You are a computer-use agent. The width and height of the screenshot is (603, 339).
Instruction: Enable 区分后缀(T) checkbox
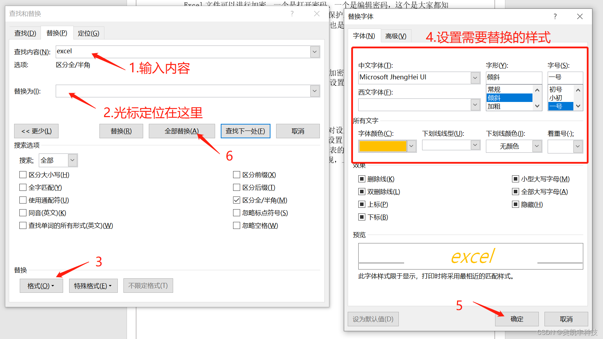click(x=237, y=187)
